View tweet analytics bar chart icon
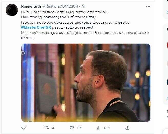The image size is (168, 134). pyautogui.click(x=99, y=128)
